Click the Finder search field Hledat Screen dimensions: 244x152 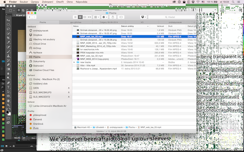[171, 17]
